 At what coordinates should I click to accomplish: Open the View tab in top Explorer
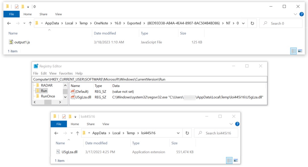58,14
